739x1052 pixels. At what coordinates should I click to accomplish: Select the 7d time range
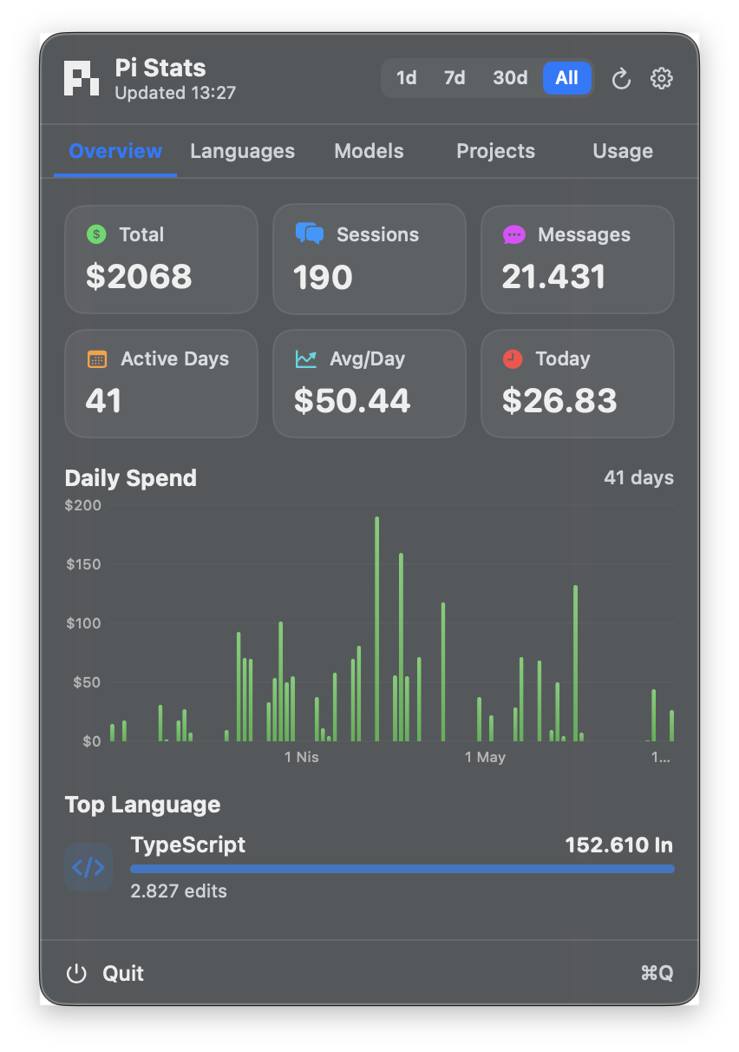click(x=455, y=78)
